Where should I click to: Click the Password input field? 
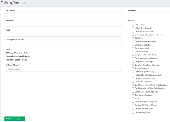click(x=149, y=15)
